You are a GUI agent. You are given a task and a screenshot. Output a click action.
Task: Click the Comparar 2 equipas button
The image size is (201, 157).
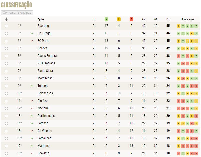click(17, 13)
